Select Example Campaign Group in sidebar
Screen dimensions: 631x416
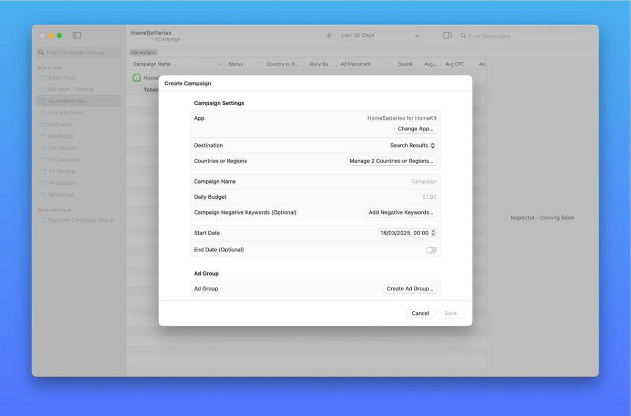(x=78, y=220)
